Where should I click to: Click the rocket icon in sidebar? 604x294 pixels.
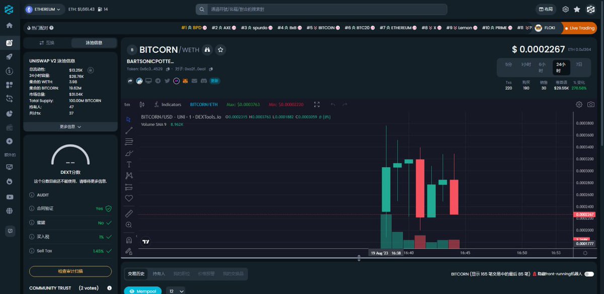[9, 57]
